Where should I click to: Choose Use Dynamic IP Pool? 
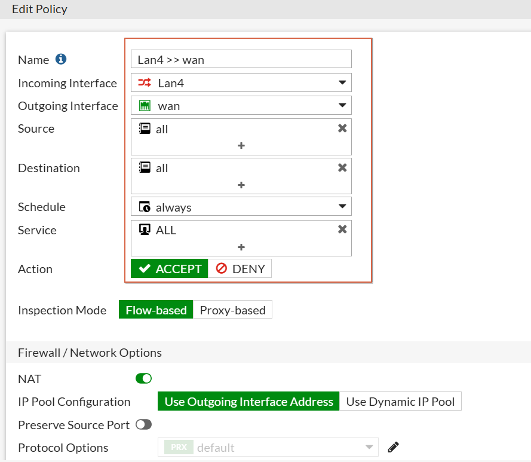tap(400, 401)
